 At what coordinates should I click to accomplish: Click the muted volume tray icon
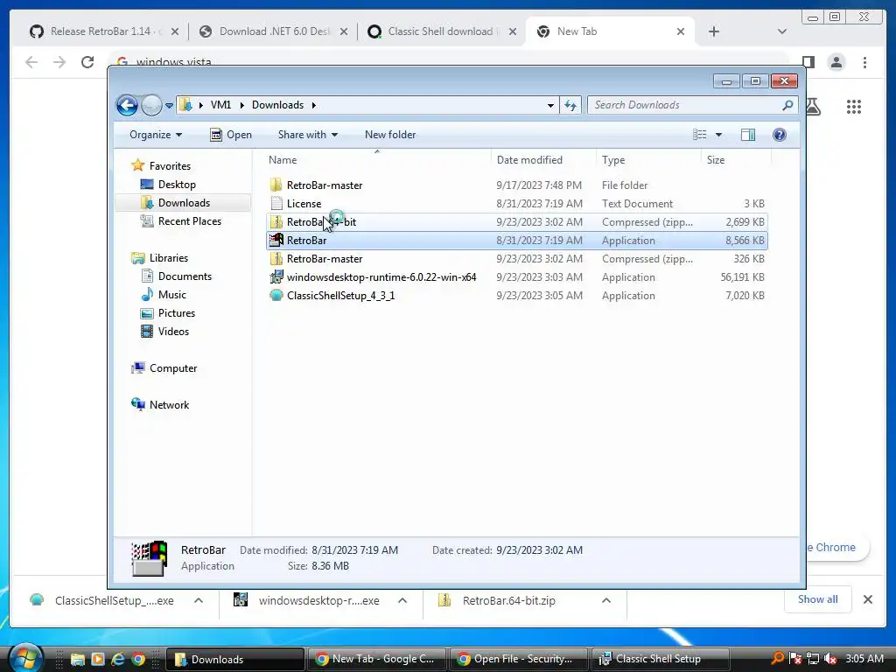831,659
